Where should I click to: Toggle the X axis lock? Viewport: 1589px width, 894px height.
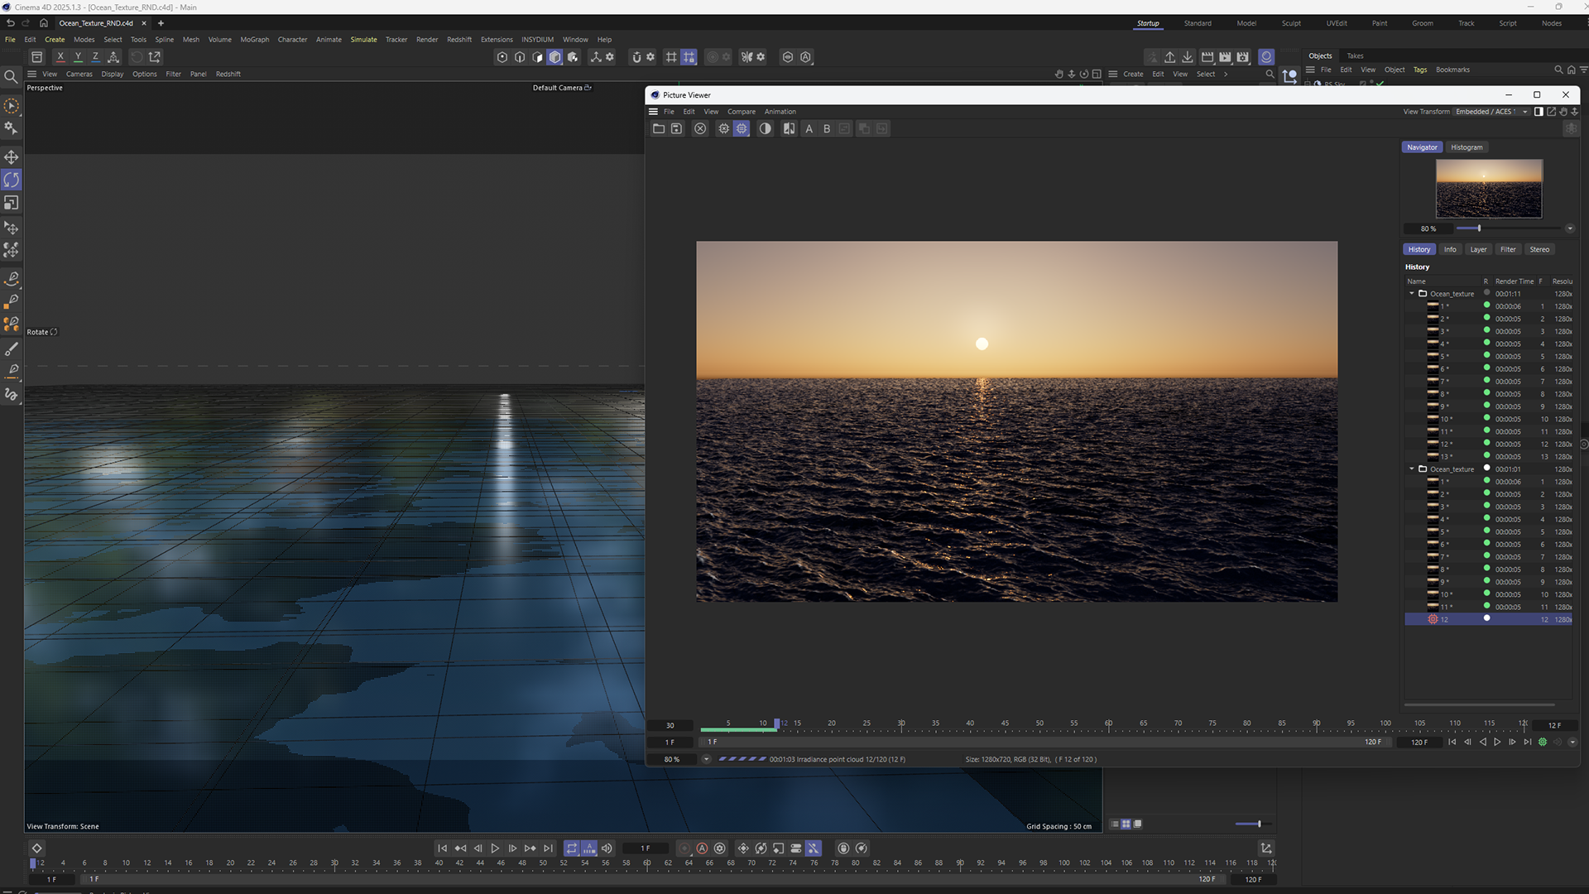(60, 57)
